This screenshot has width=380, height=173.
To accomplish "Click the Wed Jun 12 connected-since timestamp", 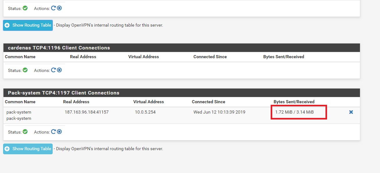I will click(219, 112).
